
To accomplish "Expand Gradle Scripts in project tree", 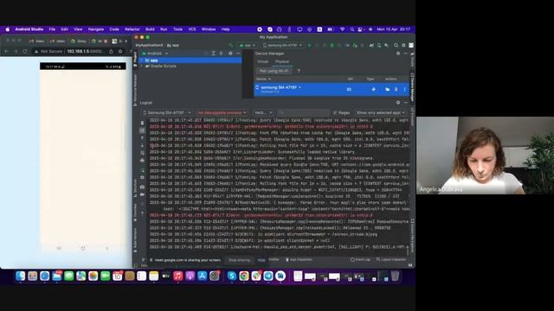I will click(143, 67).
